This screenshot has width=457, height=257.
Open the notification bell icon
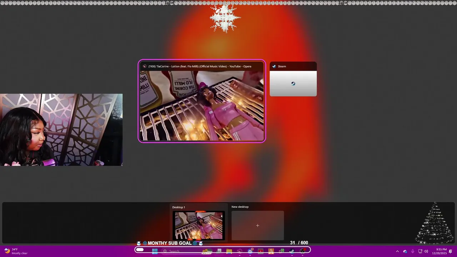(x=451, y=251)
